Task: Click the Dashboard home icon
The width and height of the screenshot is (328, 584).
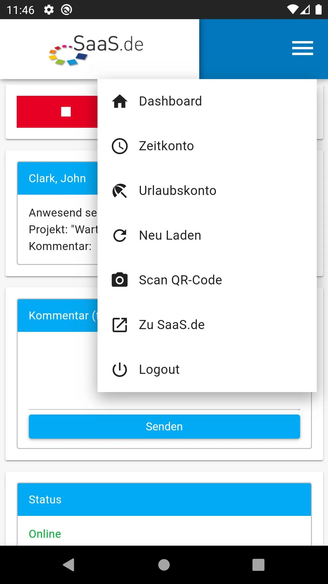Action: point(120,101)
